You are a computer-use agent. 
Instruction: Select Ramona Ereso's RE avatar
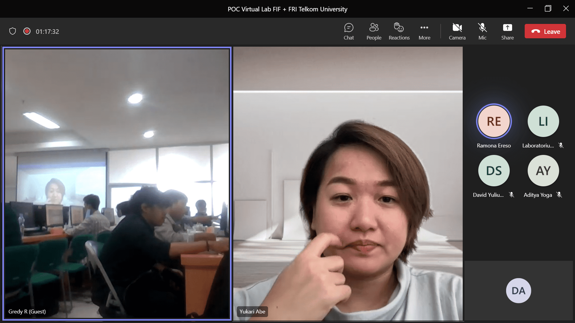click(494, 121)
